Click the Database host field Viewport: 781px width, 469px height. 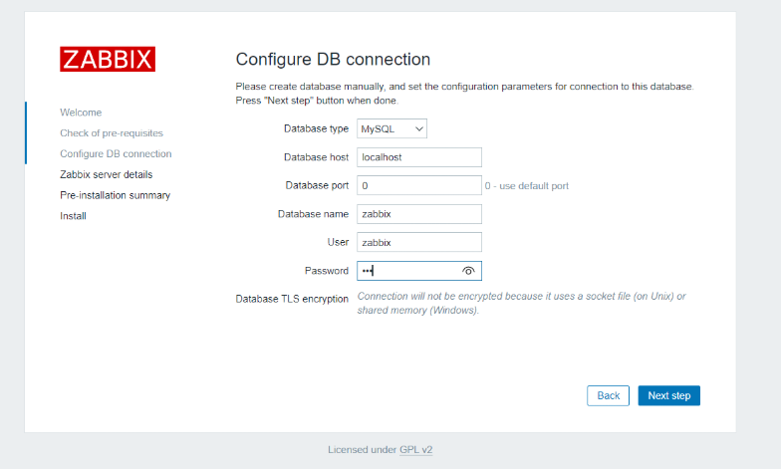418,157
